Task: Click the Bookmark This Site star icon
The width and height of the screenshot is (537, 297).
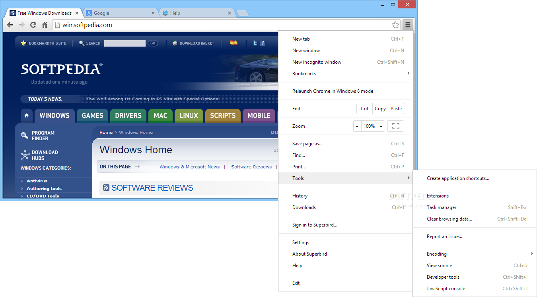Action: tap(23, 43)
